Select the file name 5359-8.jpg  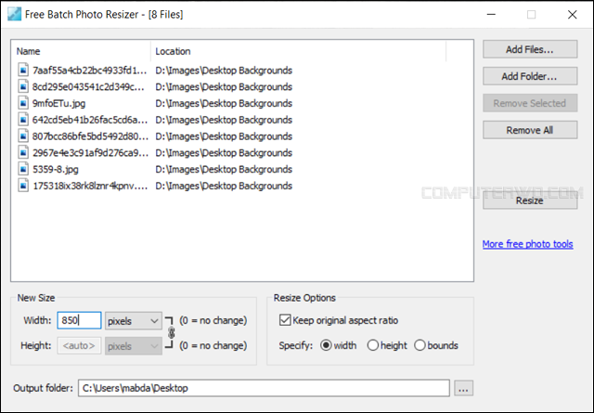tap(56, 169)
